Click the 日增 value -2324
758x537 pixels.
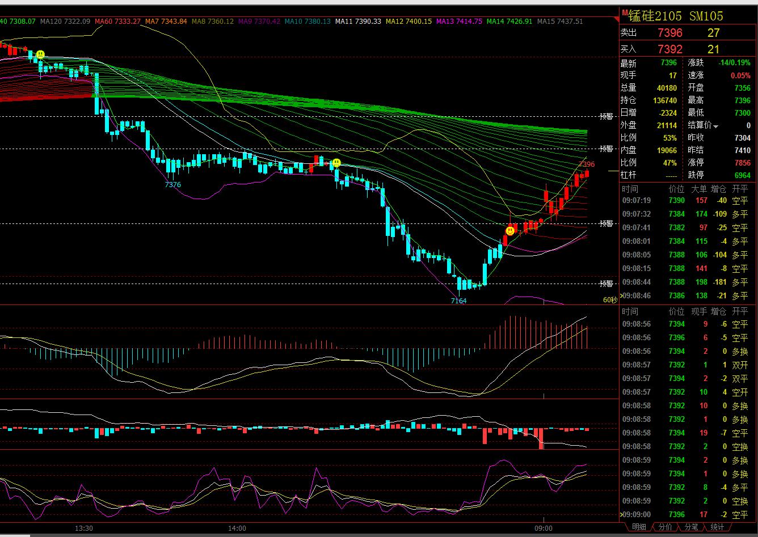(667, 113)
